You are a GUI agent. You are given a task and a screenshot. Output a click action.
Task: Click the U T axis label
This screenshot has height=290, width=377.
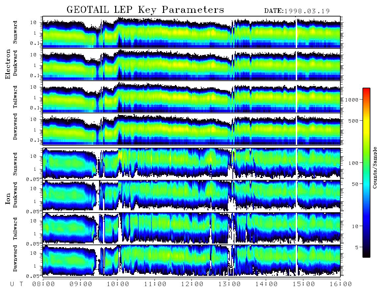17,284
